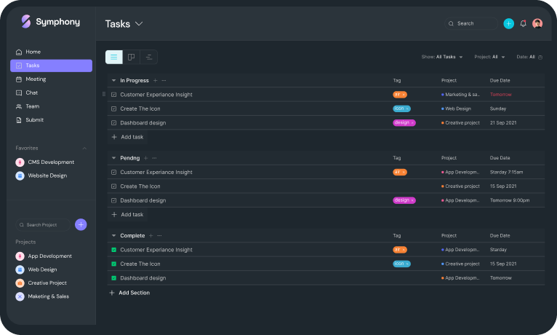557x335 pixels.
Task: Click the blue plus button in header
Action: 508,23
